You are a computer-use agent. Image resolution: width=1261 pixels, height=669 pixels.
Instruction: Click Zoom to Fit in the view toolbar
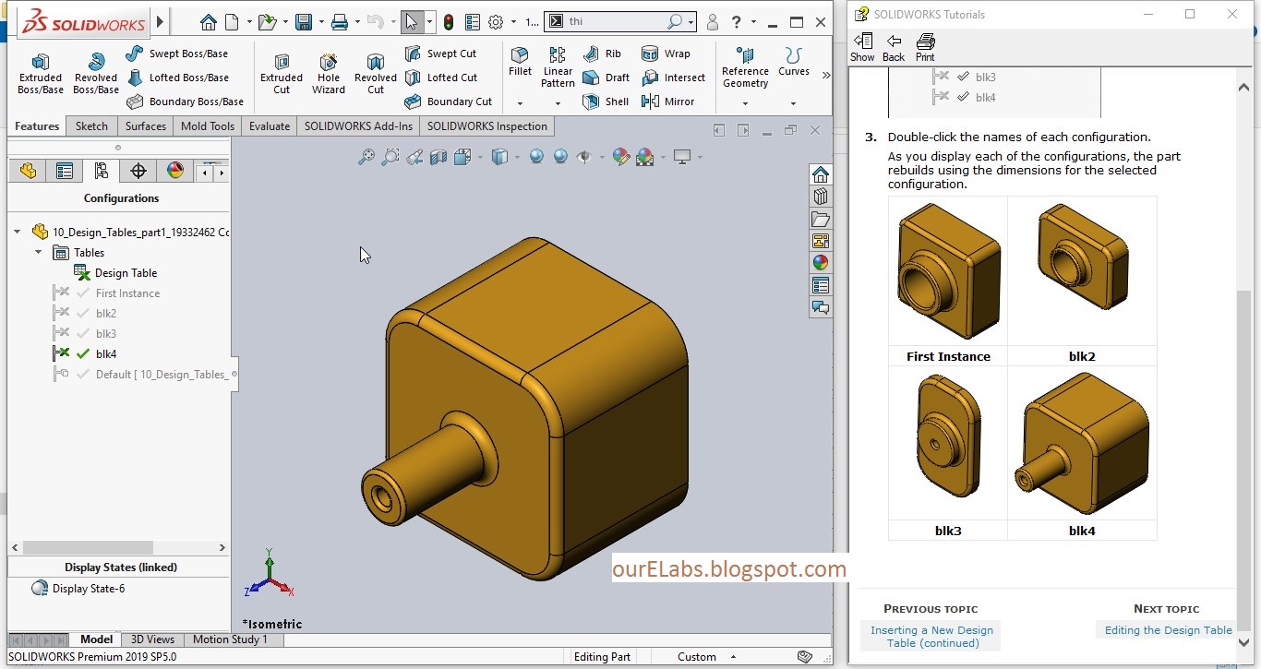(x=366, y=157)
